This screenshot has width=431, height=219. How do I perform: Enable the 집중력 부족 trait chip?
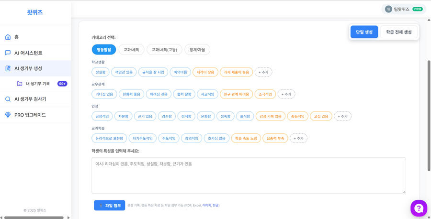(x=275, y=138)
